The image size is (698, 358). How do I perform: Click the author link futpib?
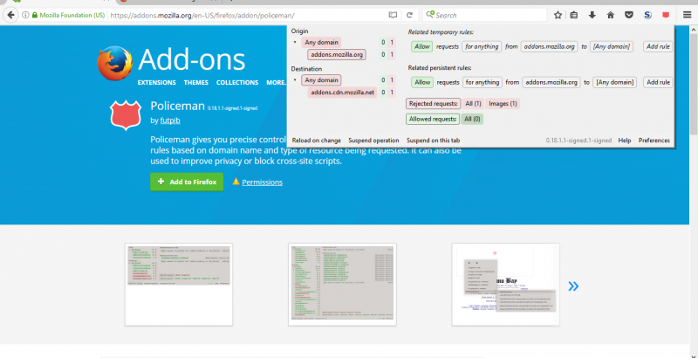pos(170,120)
